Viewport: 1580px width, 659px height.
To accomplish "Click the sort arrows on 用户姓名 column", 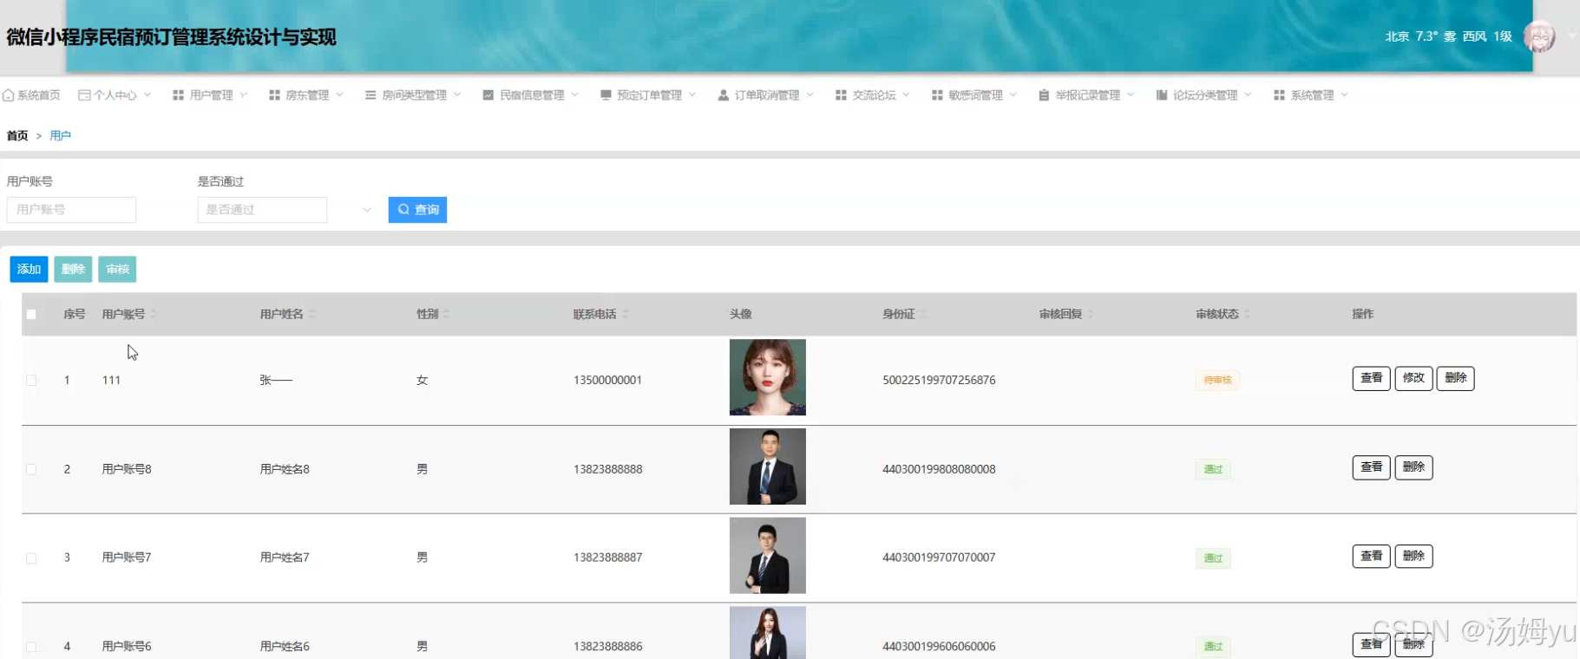I will coord(311,314).
